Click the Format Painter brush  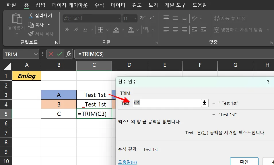(x=31, y=34)
